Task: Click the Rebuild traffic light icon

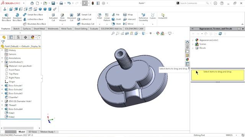Action: tap(93, 3)
